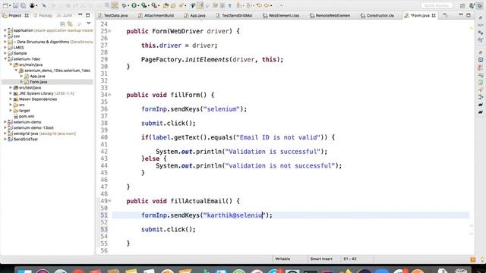The height and width of the screenshot is (273, 486).
Task: Open the Constructor.class tab
Action: click(x=377, y=15)
